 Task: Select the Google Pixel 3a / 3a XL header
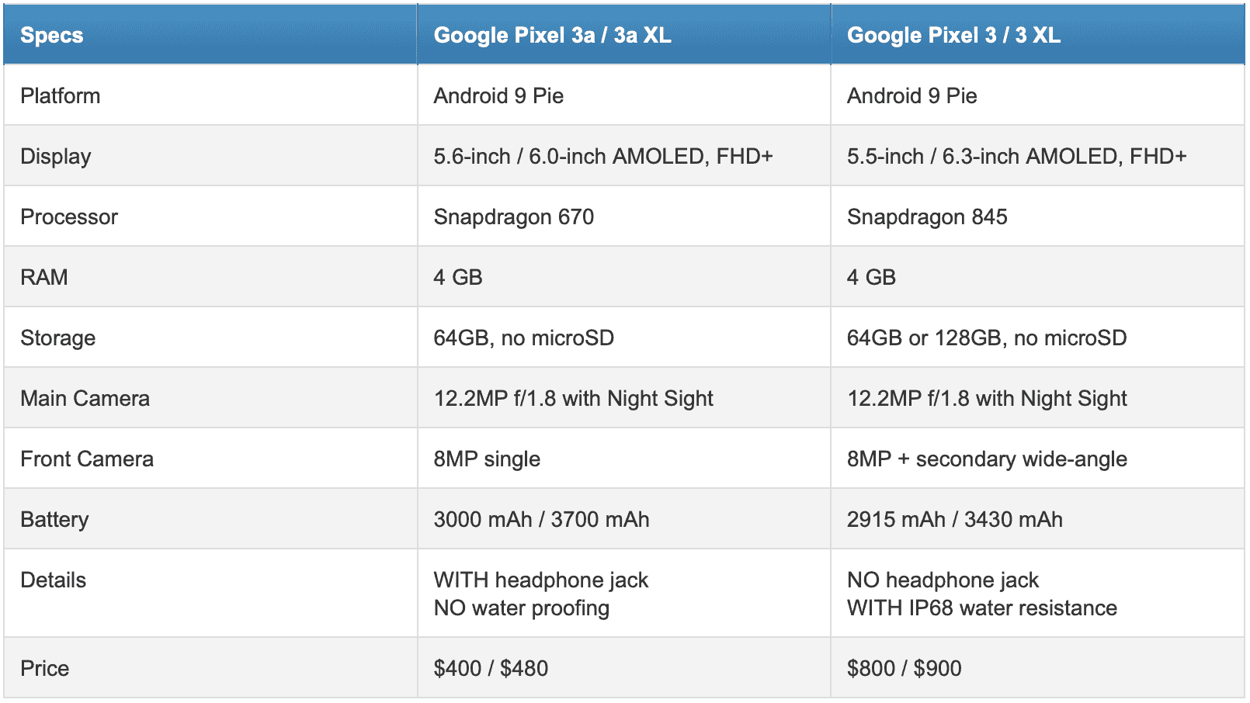pos(552,35)
